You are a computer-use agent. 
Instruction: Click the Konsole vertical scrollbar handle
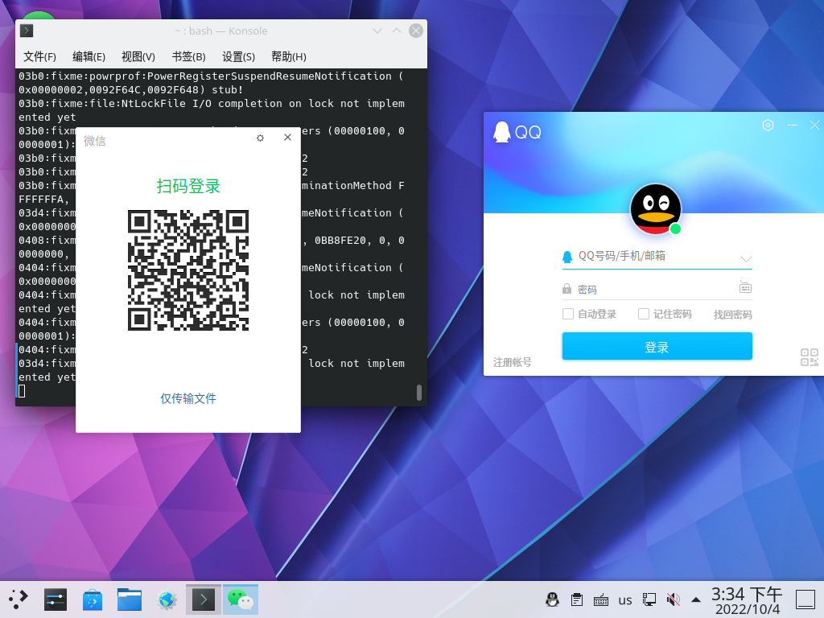tap(418, 393)
